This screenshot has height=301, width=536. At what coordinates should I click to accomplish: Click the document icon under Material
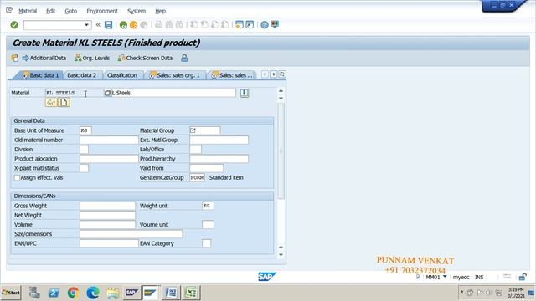pyautogui.click(x=64, y=102)
